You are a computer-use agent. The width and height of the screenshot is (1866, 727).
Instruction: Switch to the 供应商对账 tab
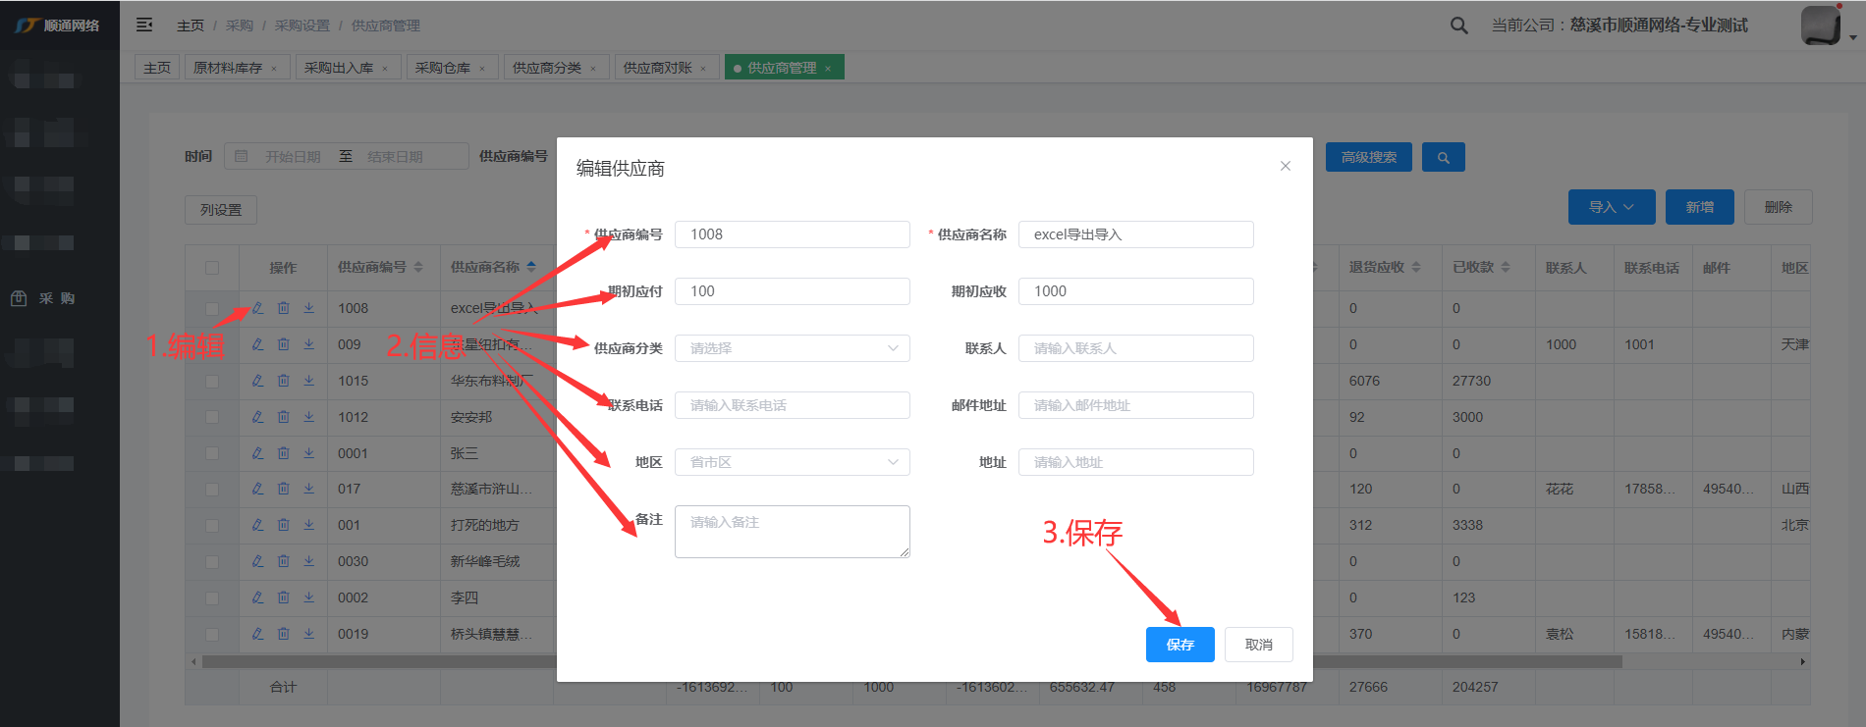pos(657,68)
